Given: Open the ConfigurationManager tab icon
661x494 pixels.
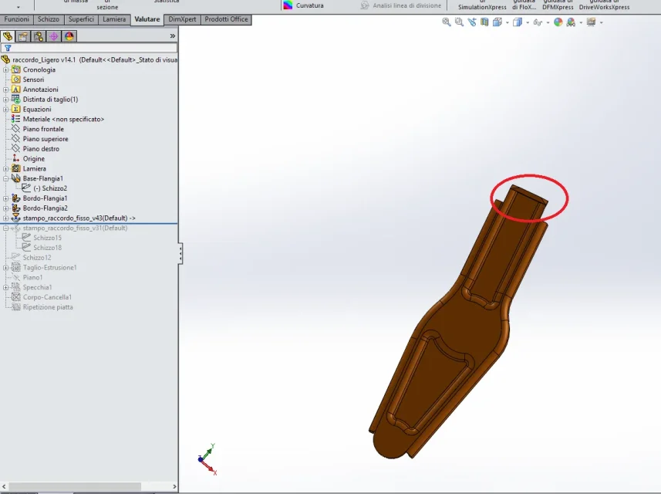Looking at the screenshot, I should (x=39, y=36).
